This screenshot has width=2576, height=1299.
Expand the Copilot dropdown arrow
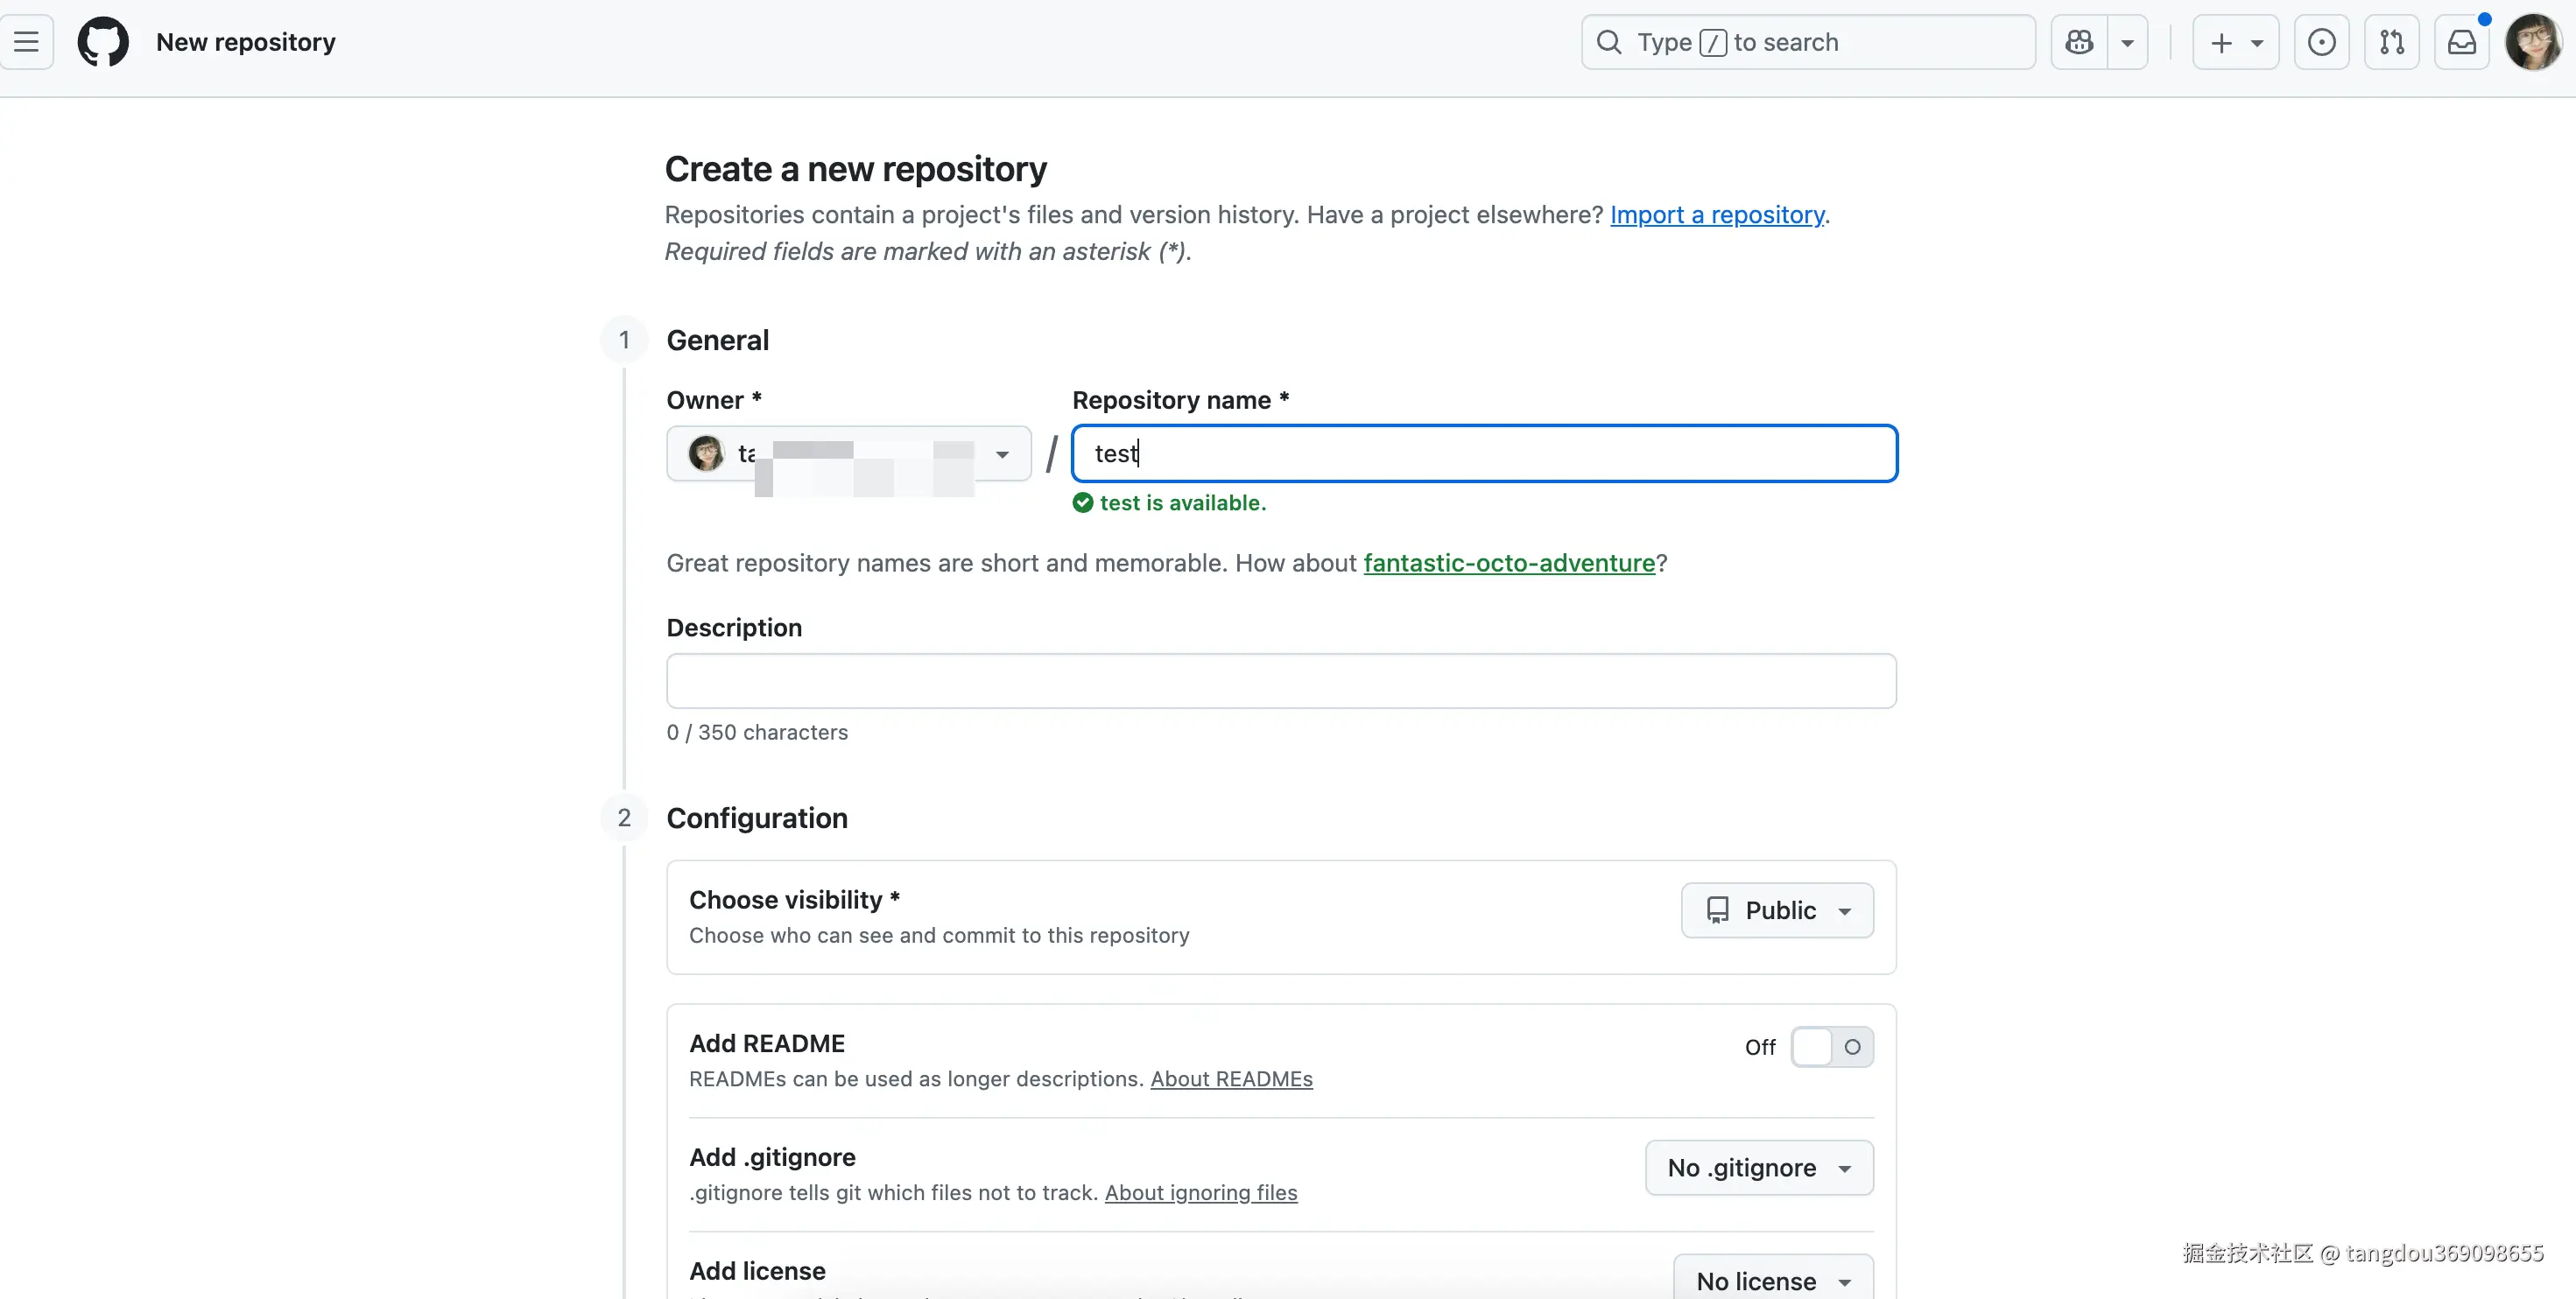(x=2127, y=42)
